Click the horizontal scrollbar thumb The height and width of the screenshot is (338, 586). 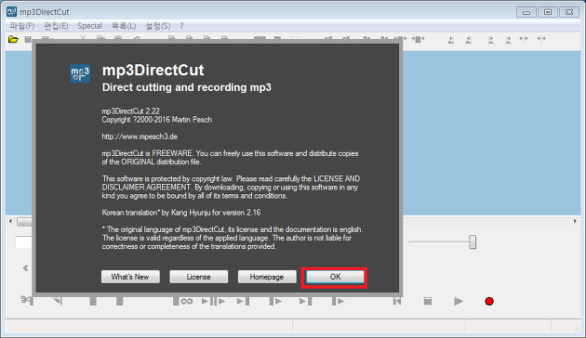25,222
